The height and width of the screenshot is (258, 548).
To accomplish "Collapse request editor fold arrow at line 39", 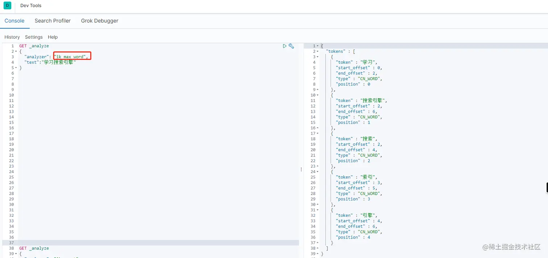I will tap(16, 254).
